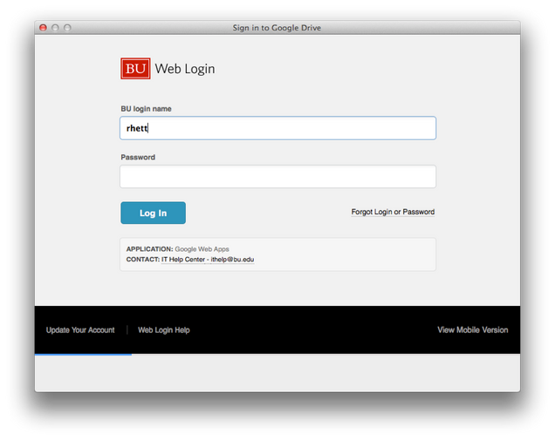Viewport: 555px width, 440px height.
Task: Open Web Login Help in the footer
Action: [164, 330]
